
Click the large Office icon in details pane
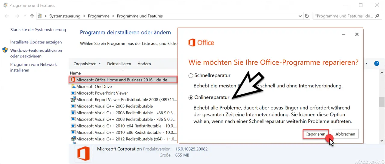(x=83, y=154)
